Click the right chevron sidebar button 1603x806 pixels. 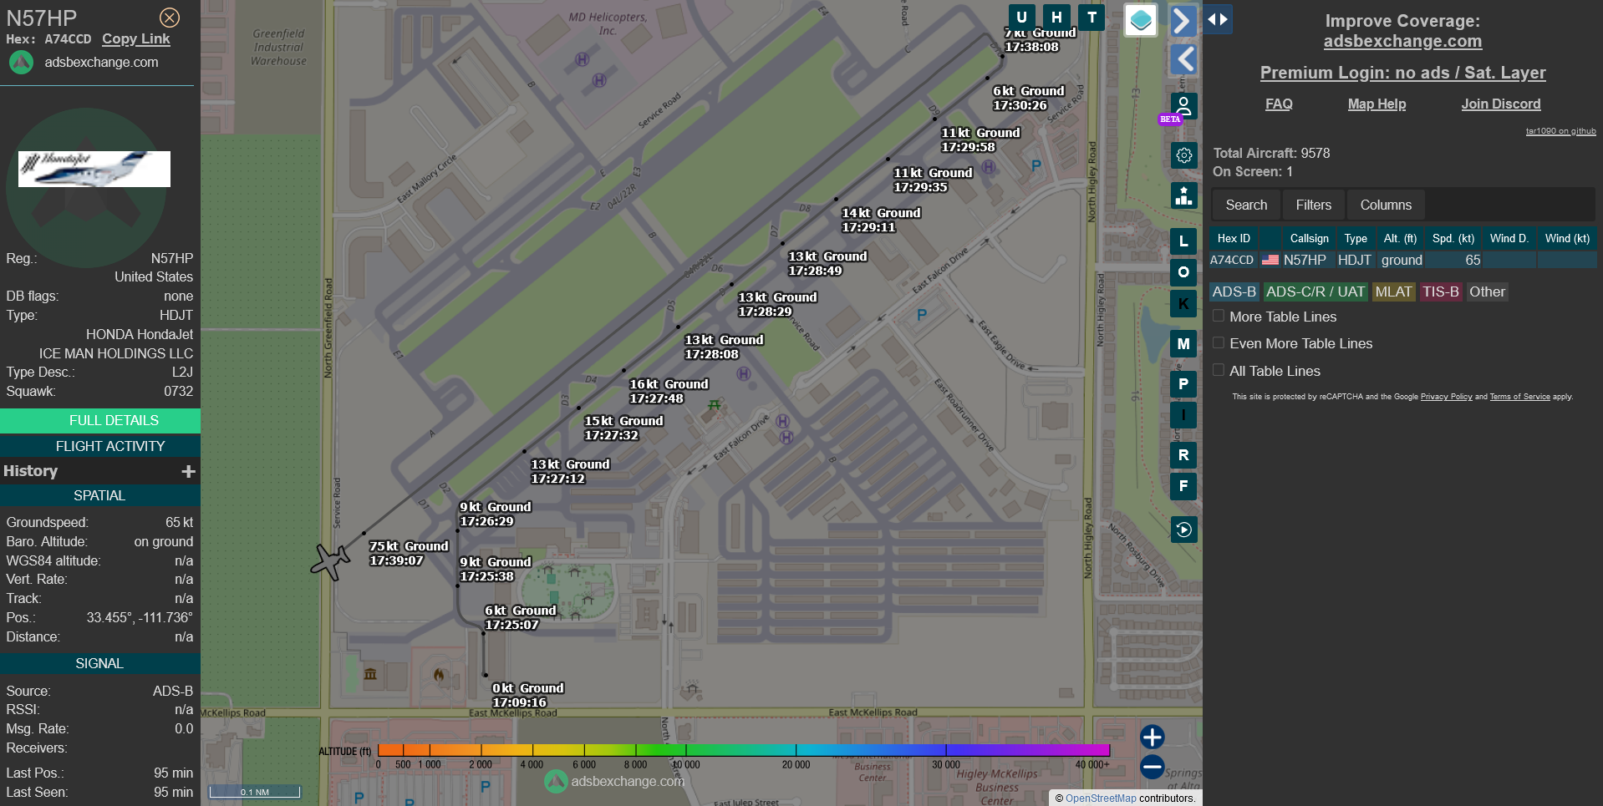coord(1183,20)
